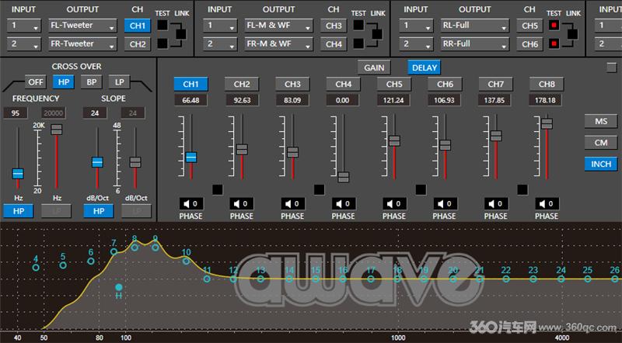Click the frequency field showing 95
Viewport: 622px width, 343px height.
(x=16, y=113)
